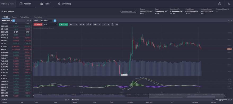Switch to the Trading History tab
Viewport: 233px width, 104px height.
pyautogui.click(x=25, y=17)
